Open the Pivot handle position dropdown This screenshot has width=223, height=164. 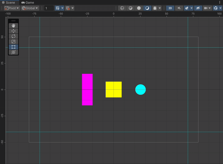tap(12, 8)
